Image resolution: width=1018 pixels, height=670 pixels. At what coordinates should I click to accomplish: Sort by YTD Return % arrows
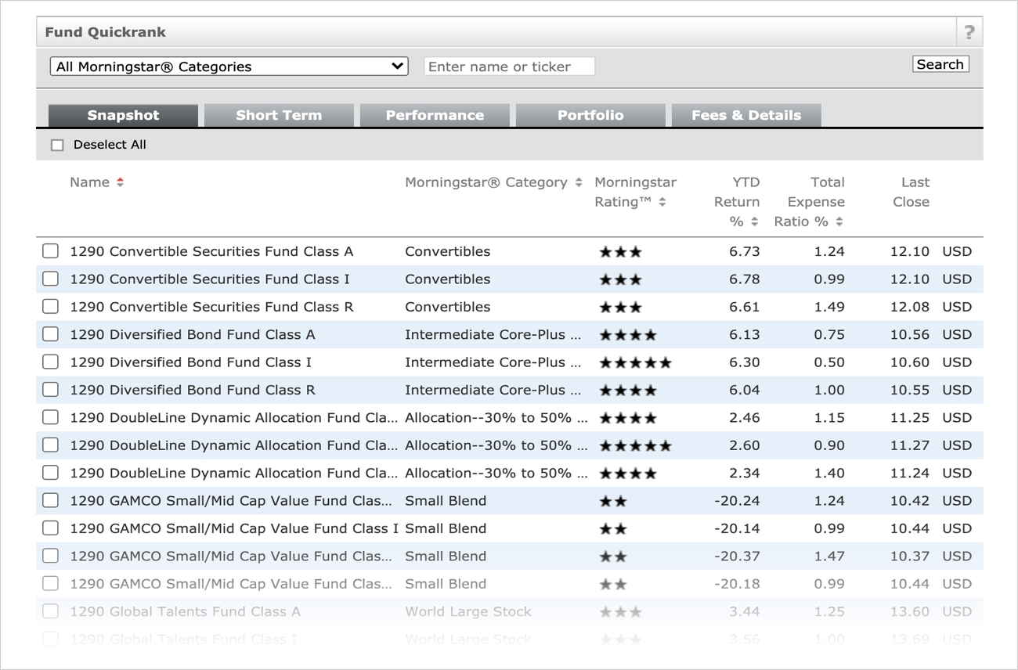coord(754,222)
